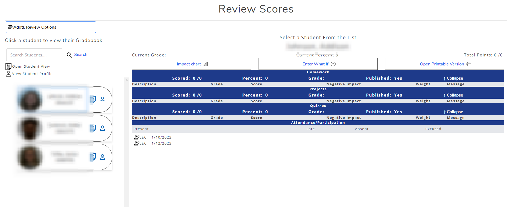Click the help question mark icon
The width and height of the screenshot is (513, 207).
(x=333, y=64)
